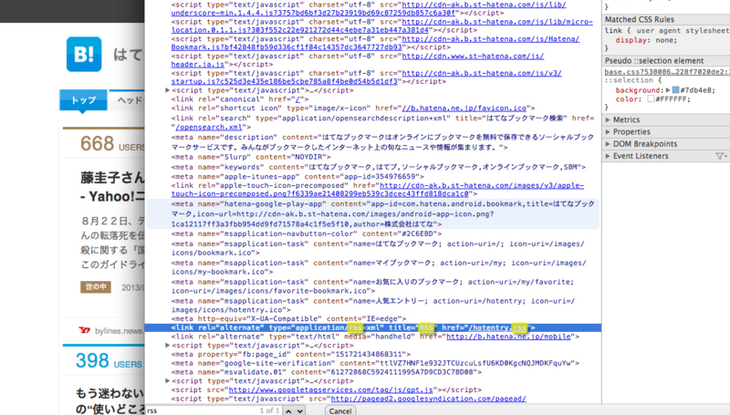This screenshot has height=415, width=730.
Task: Select the X-UA-Compatible meta row
Action: point(288,318)
